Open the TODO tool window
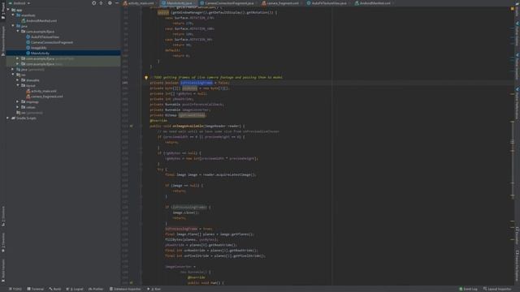 (15, 289)
